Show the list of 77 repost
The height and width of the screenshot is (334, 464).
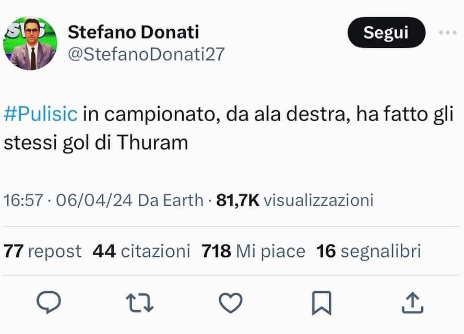point(43,252)
